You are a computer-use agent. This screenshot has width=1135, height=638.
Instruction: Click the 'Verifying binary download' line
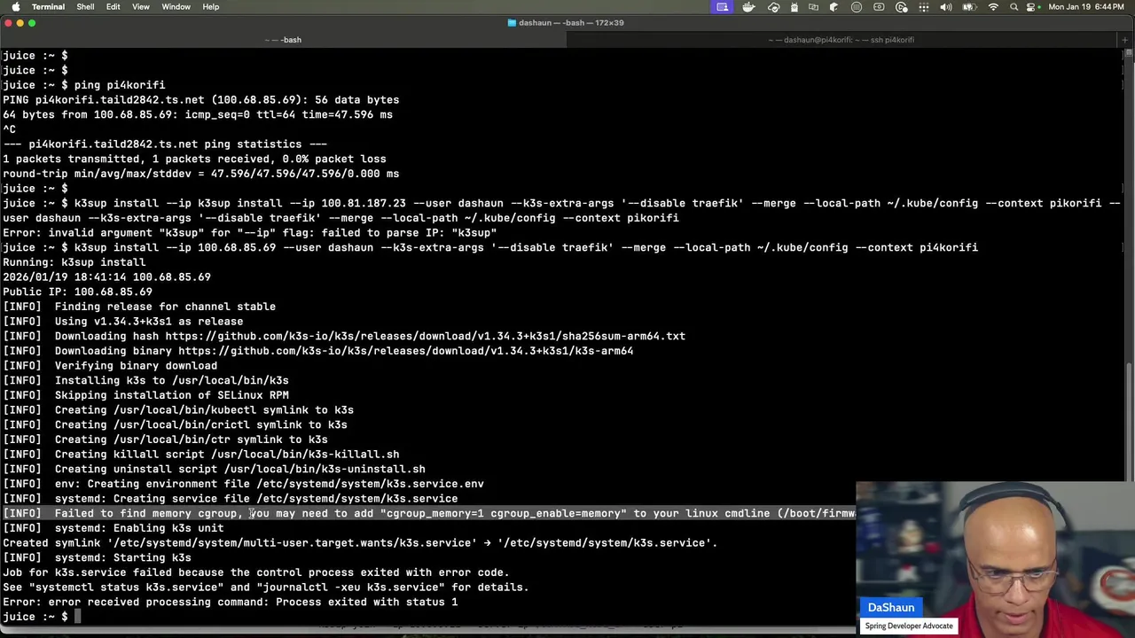[110, 366]
